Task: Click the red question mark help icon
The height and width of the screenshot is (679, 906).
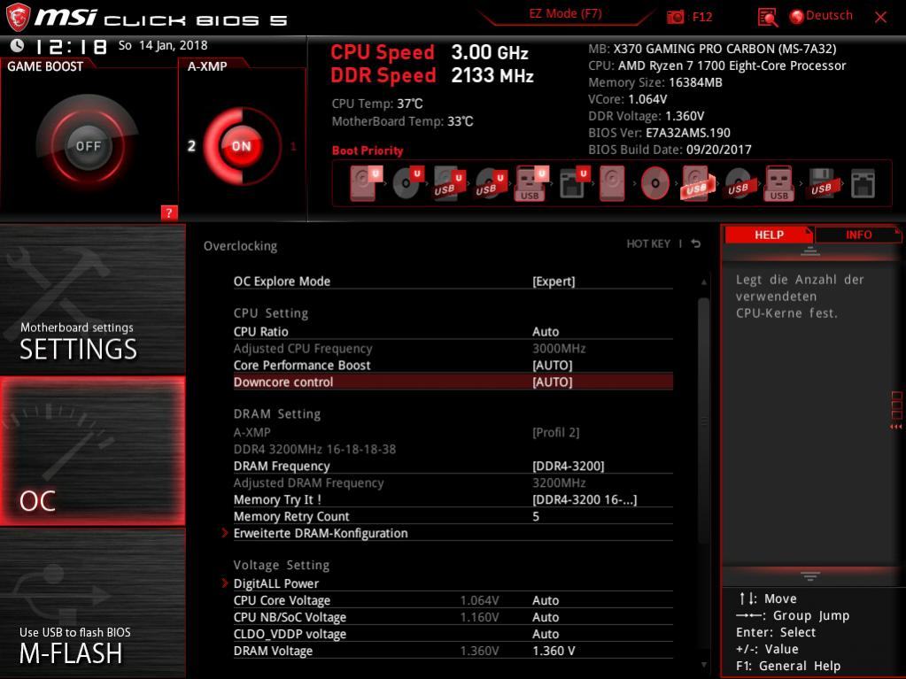Action: [169, 212]
